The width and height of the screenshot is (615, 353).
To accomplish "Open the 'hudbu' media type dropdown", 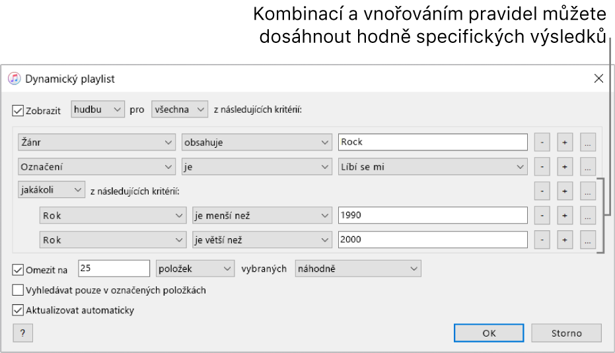I will (98, 110).
